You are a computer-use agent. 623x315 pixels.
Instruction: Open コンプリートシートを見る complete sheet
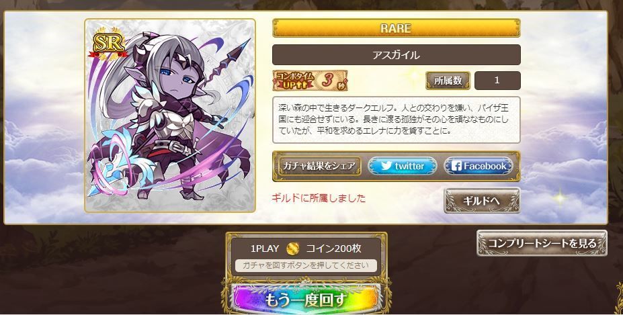[x=542, y=243]
